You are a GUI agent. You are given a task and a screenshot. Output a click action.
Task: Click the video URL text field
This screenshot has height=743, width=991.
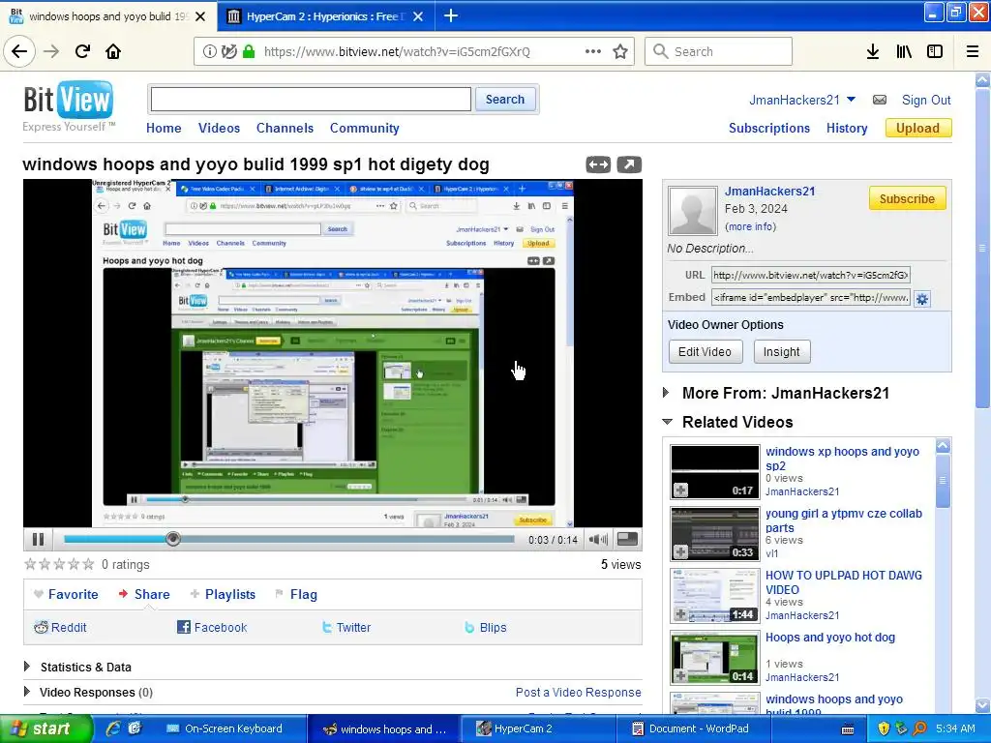coord(811,275)
